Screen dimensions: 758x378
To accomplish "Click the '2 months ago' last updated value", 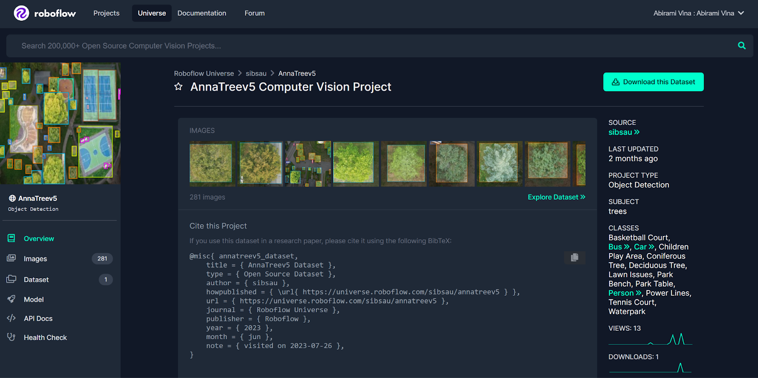I will coord(633,158).
